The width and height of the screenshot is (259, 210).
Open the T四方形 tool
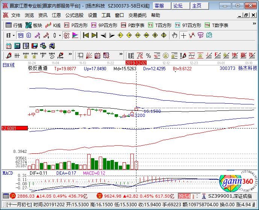(x=160, y=25)
